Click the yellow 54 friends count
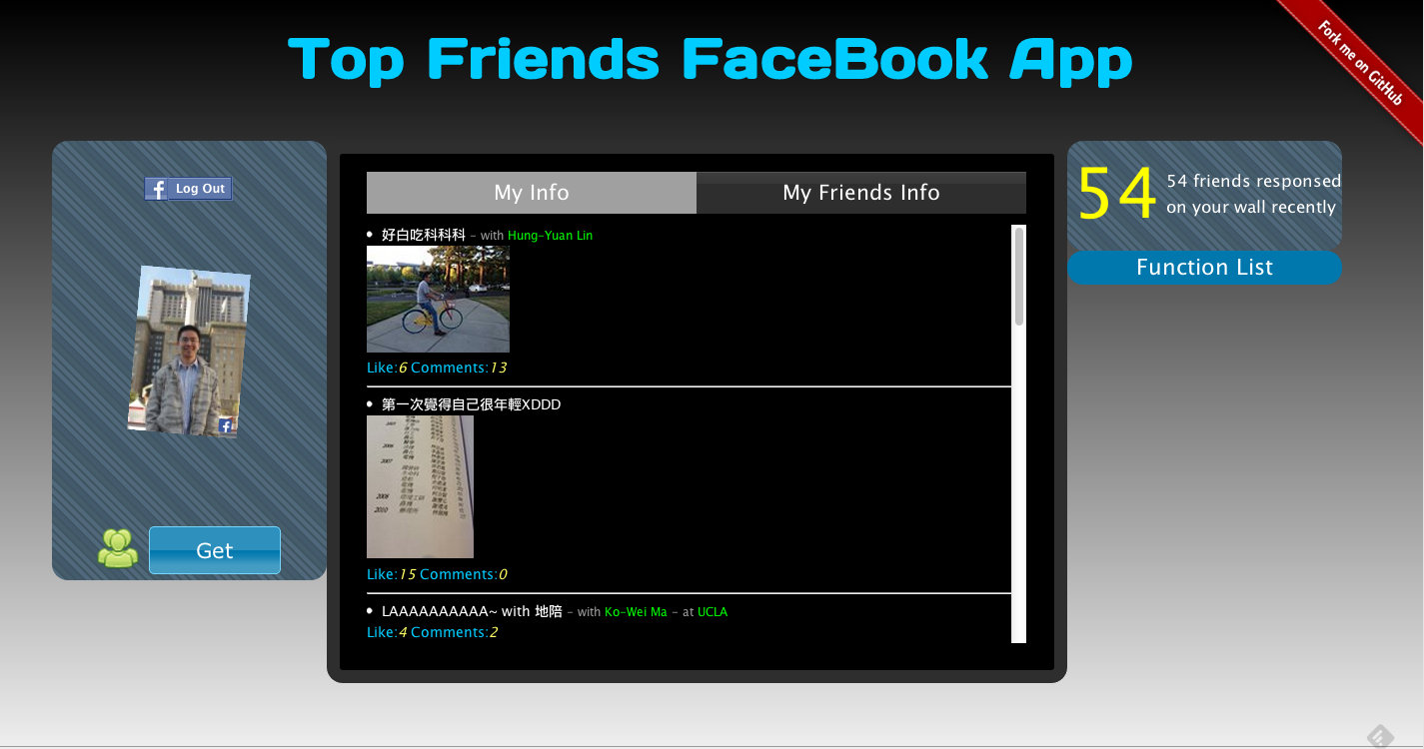The height and width of the screenshot is (749, 1424). point(1117,194)
